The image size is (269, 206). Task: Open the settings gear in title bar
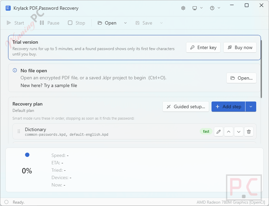coord(183,8)
